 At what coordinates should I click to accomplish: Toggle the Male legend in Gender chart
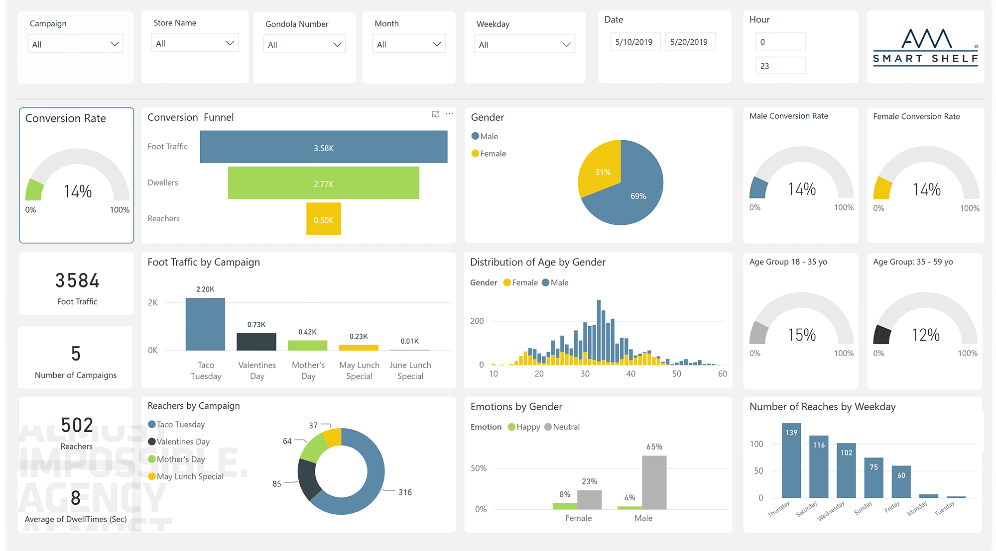484,136
